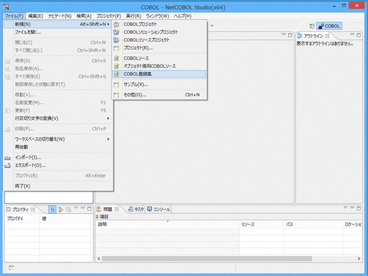Click the COBOLソリューションプロジェクト icon
The image size is (368, 276).
tap(117, 32)
